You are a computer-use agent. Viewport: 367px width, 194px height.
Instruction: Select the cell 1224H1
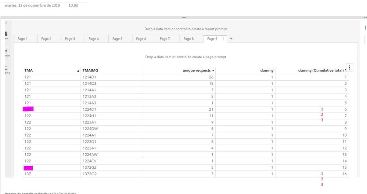pyautogui.click(x=89, y=116)
